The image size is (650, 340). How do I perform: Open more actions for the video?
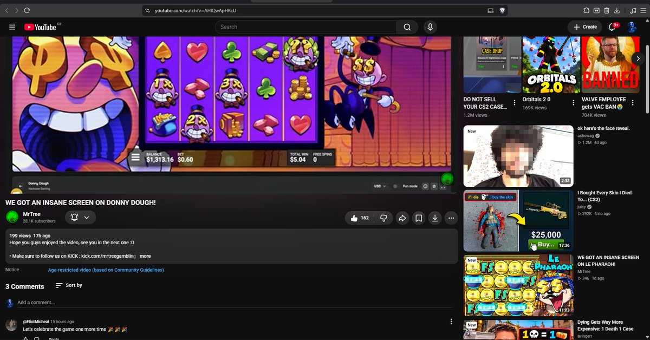coord(451,218)
